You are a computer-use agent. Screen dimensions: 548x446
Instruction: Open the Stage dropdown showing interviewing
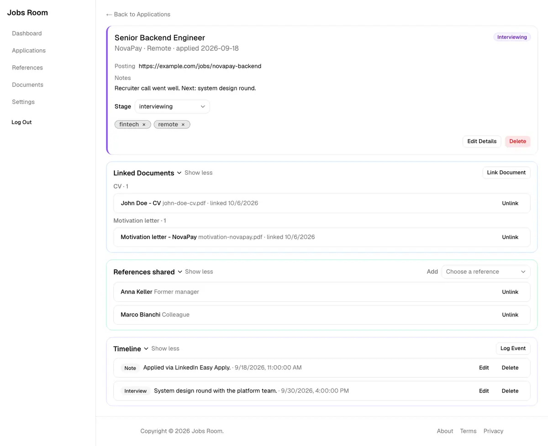172,106
